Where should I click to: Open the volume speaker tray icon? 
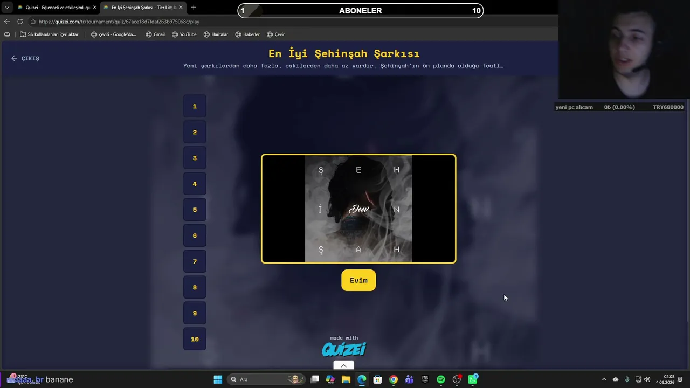647,379
